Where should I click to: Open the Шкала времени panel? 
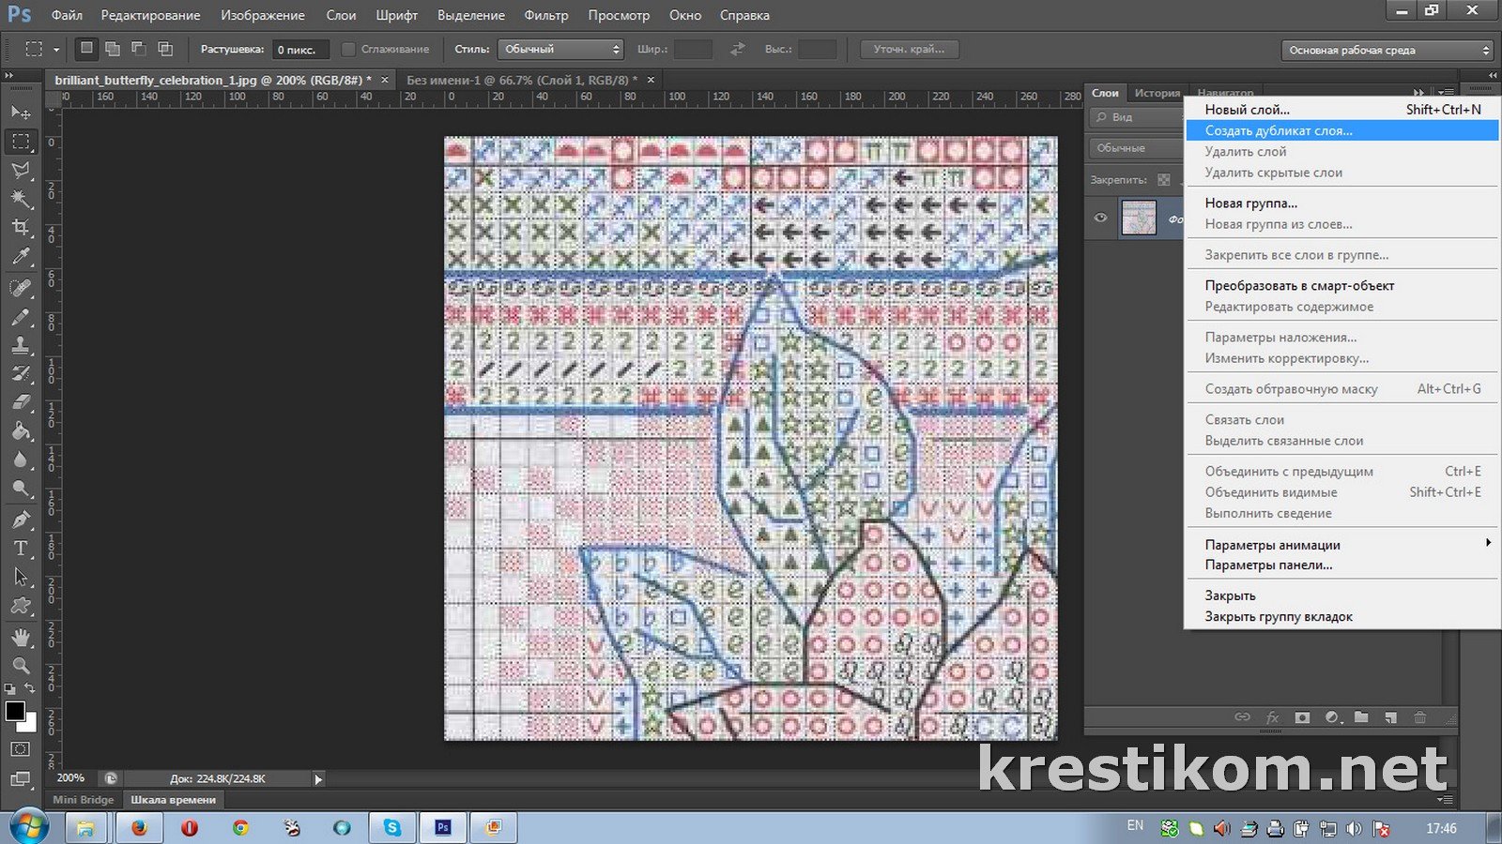173,800
